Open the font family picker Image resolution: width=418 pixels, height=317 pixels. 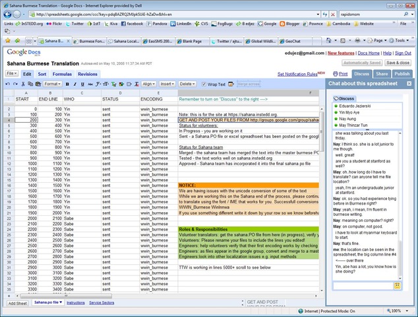(x=98, y=84)
